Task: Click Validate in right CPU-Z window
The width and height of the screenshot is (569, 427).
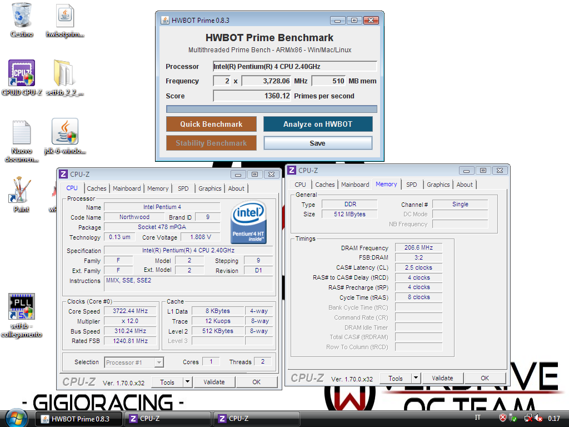Action: pos(442,378)
